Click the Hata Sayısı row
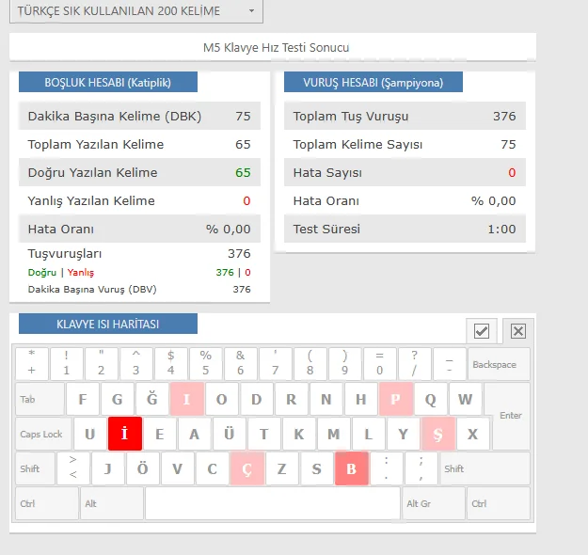Image resolution: width=588 pixels, height=555 pixels. pyautogui.click(x=405, y=172)
